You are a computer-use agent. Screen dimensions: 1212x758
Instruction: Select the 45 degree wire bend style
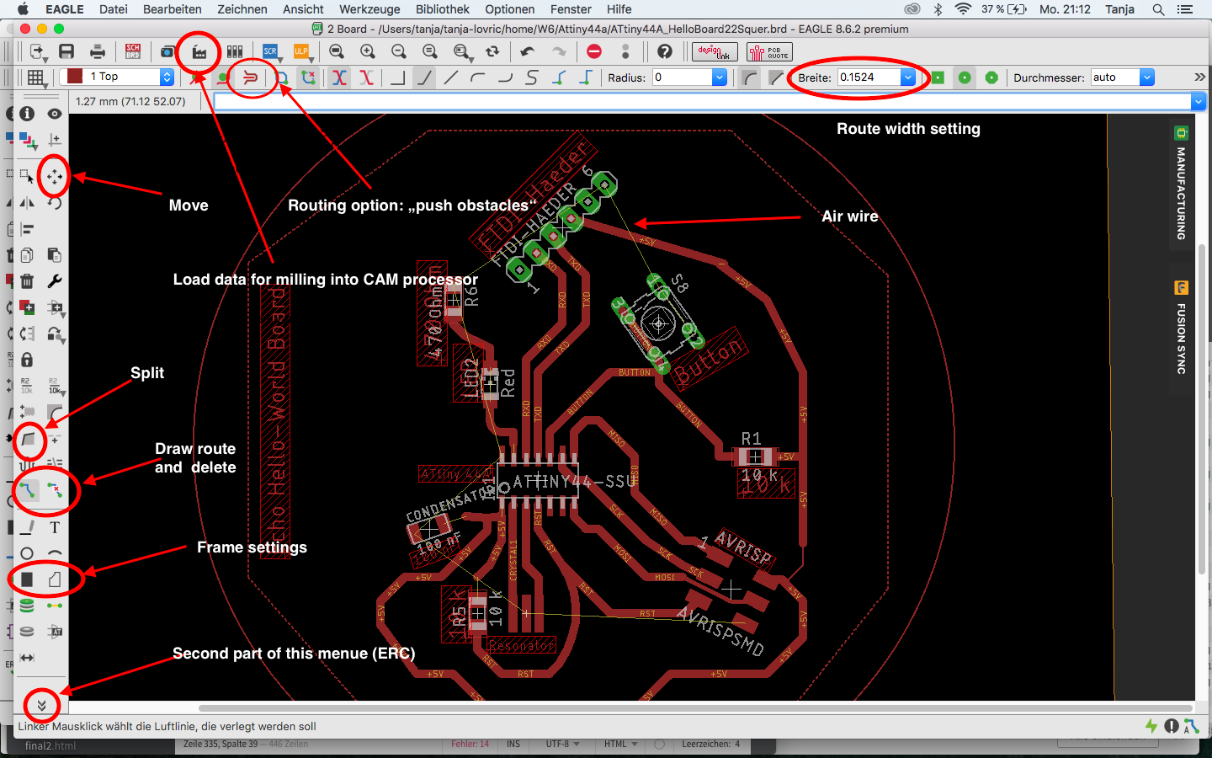pos(424,77)
